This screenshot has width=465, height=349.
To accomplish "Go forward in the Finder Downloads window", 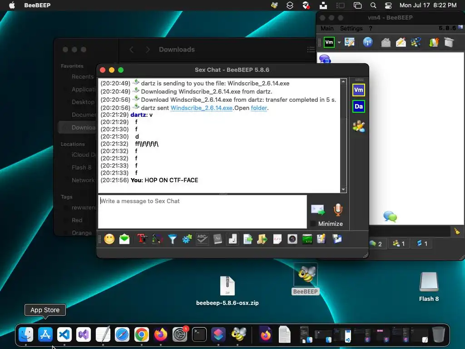I will pyautogui.click(x=148, y=50).
